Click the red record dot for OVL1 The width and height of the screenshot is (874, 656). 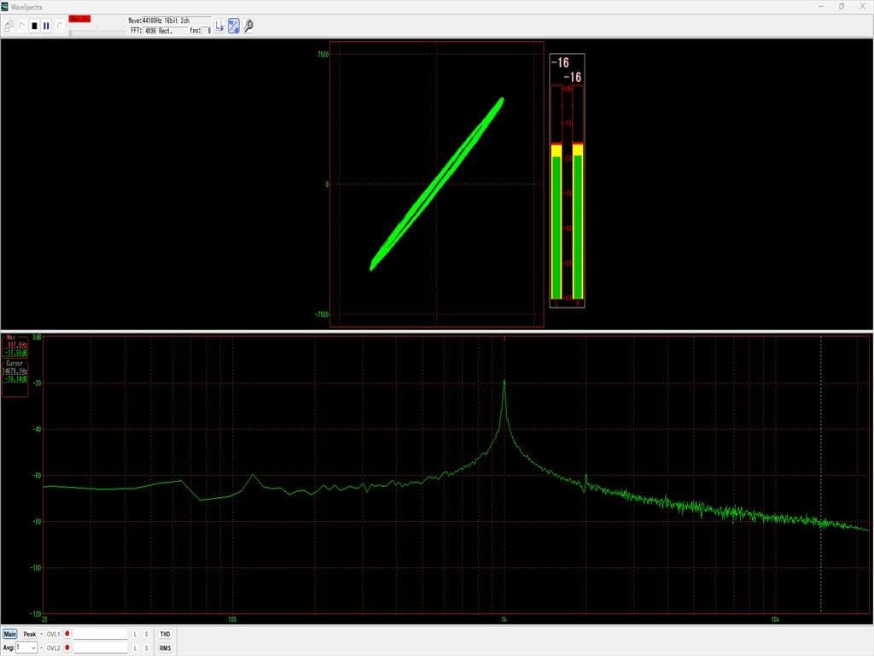tap(67, 635)
